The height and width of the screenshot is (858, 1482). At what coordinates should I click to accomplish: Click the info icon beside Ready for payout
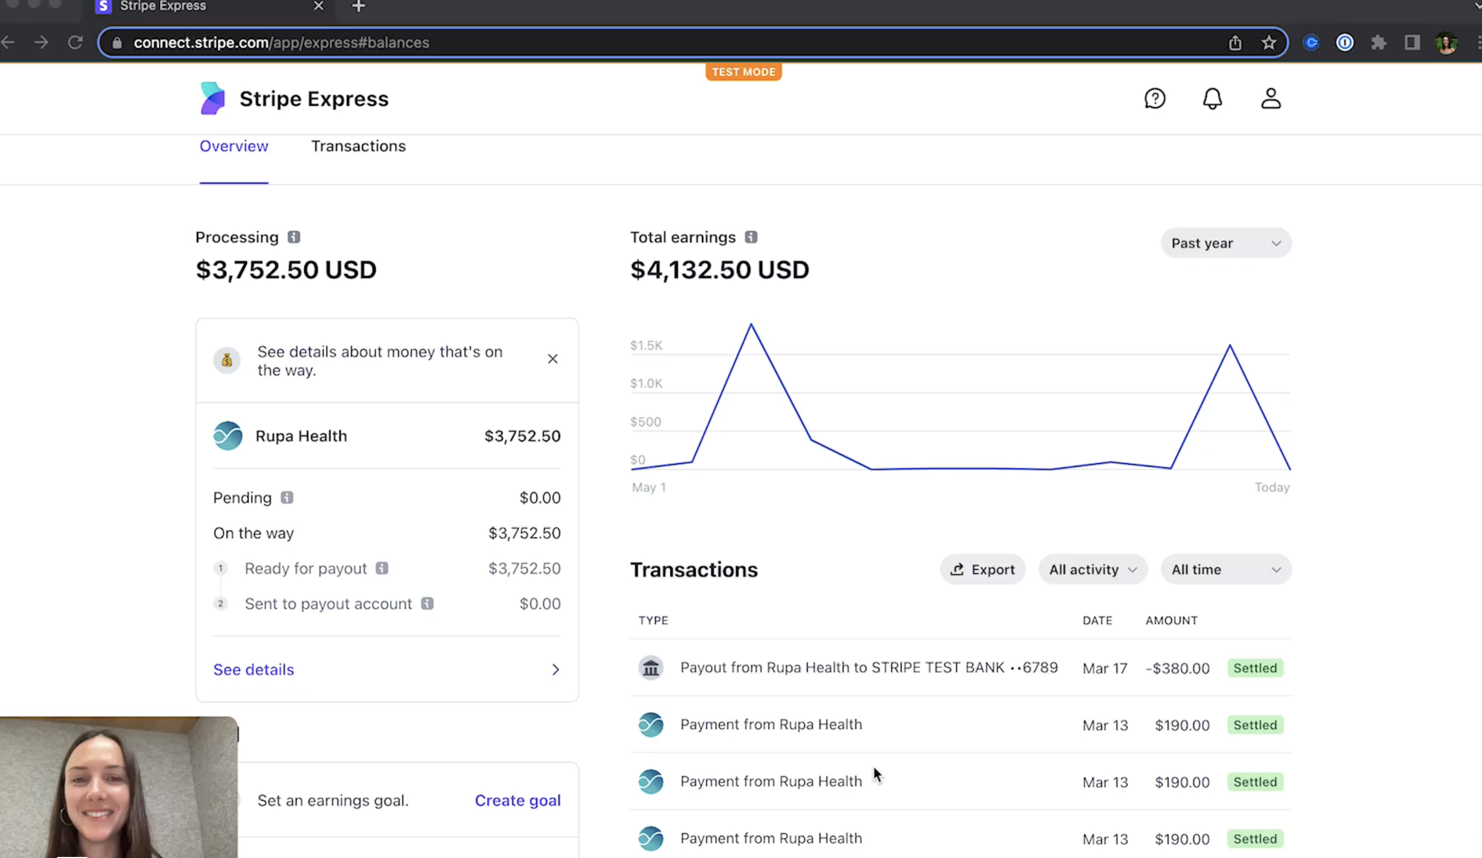pos(382,568)
